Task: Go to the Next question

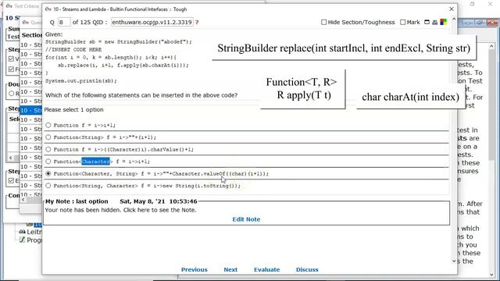Action: (230, 269)
